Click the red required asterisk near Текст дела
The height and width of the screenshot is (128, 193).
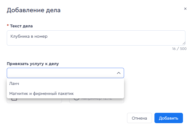coord(8,25)
